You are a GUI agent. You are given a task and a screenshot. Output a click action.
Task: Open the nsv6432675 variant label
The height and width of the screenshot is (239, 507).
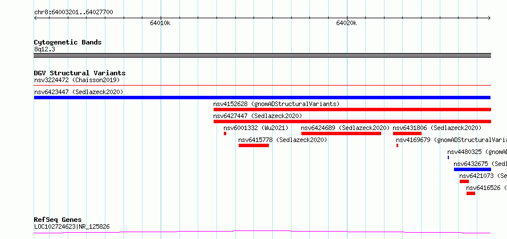[x=480, y=164]
